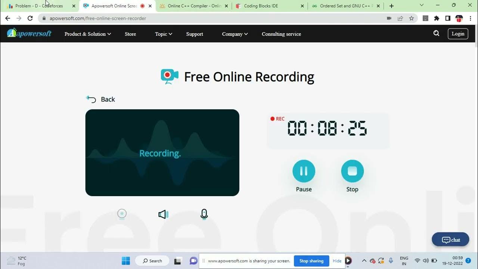
Task: Show hidden system tray icons
Action: point(364,261)
